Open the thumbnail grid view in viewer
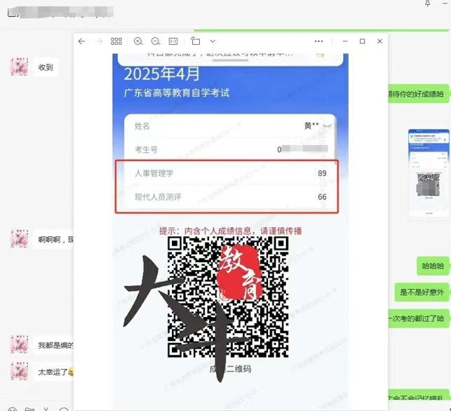Image resolution: width=451 pixels, height=411 pixels. pos(116,41)
